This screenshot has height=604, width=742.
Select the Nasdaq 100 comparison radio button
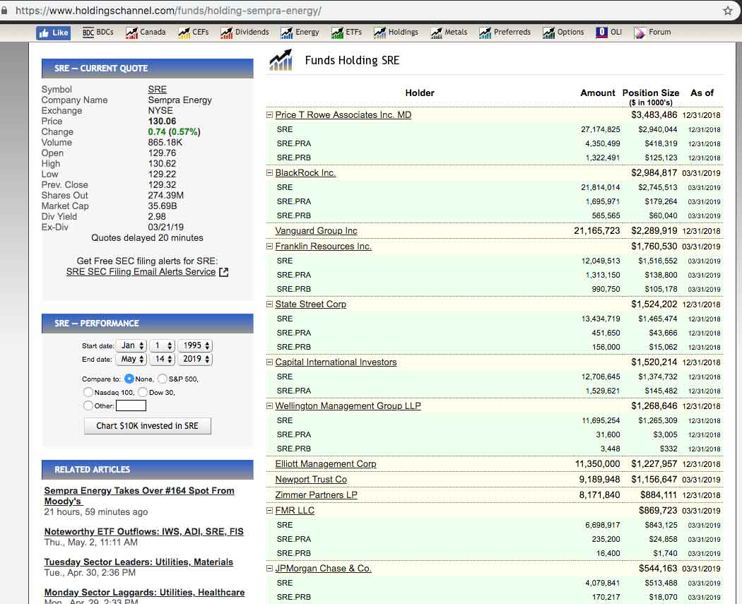click(88, 392)
